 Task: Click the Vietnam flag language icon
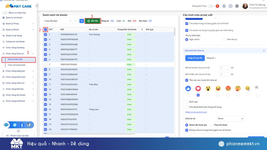pyautogui.click(x=217, y=6)
